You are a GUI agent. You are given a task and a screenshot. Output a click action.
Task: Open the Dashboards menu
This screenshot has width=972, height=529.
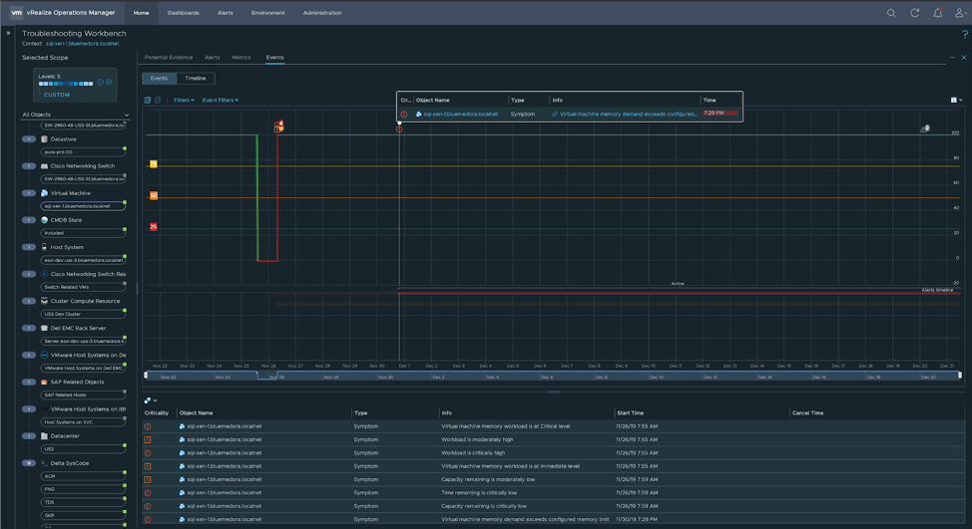(x=183, y=12)
